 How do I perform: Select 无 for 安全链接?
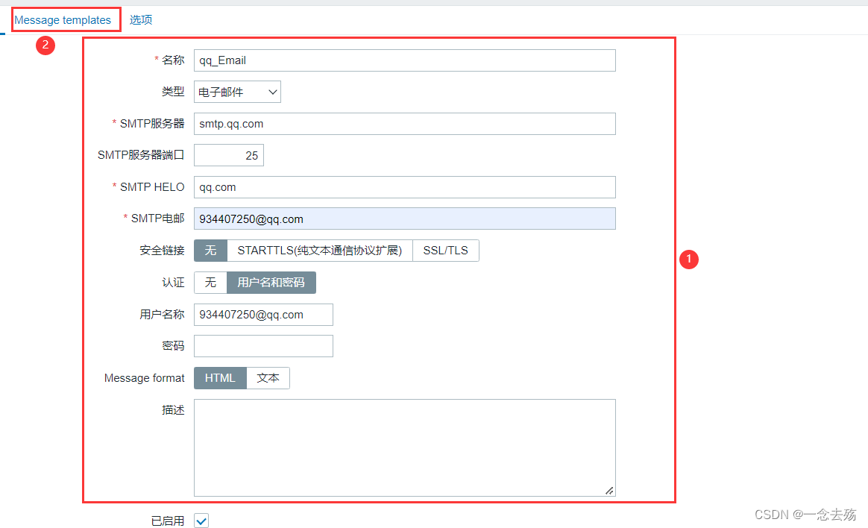pos(210,251)
